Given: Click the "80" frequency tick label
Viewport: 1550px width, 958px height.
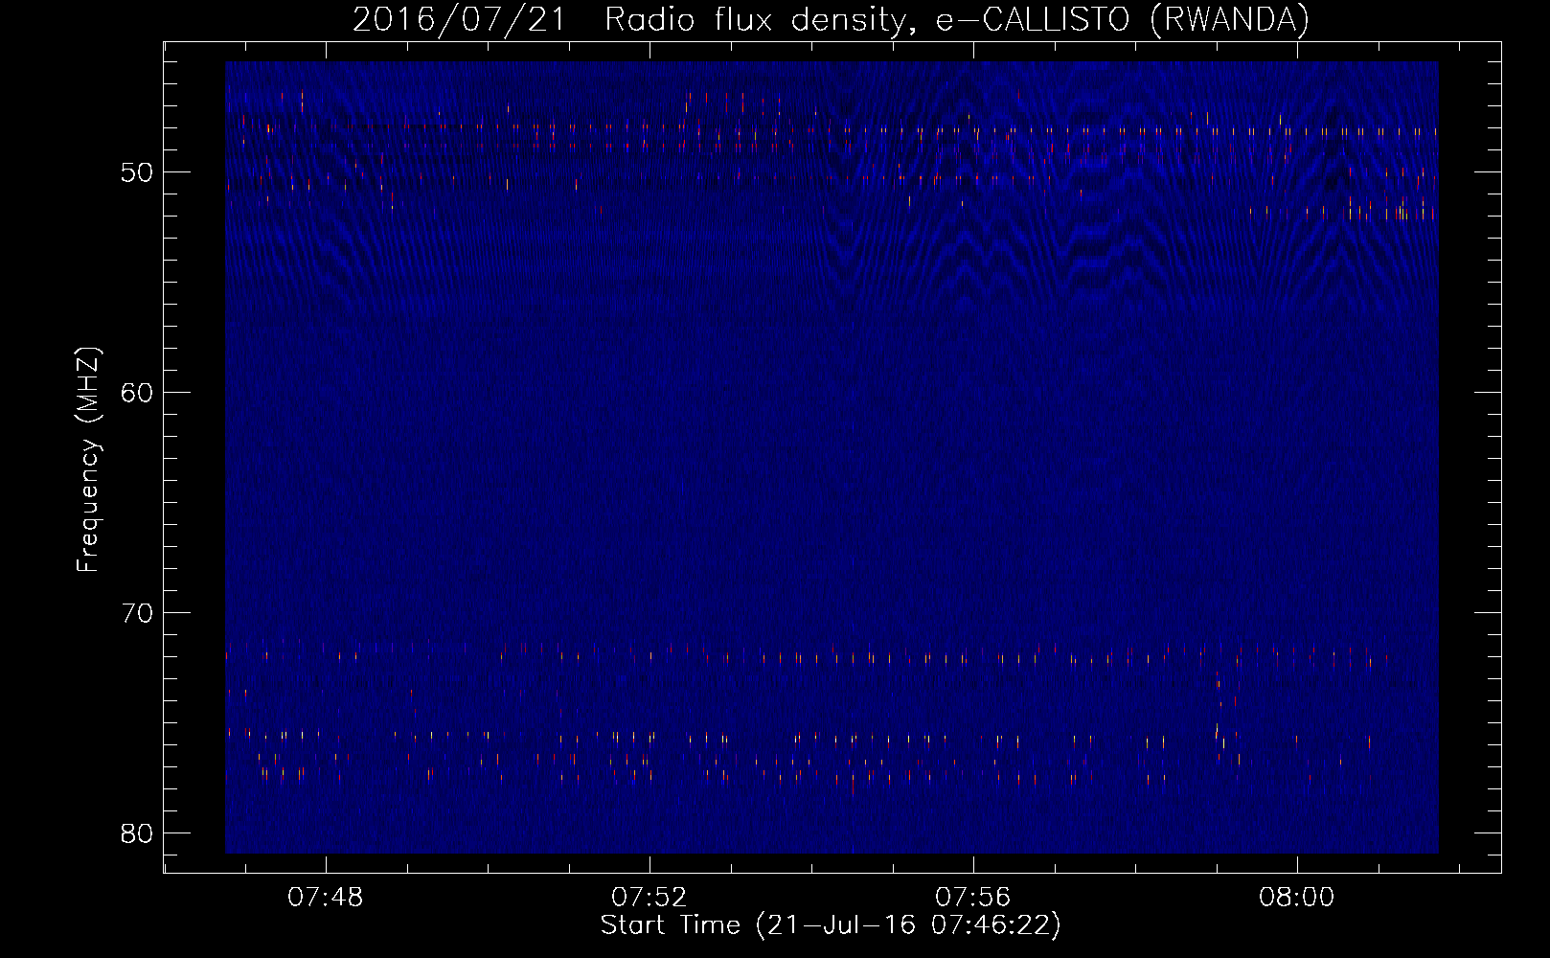Looking at the screenshot, I should pyautogui.click(x=137, y=833).
